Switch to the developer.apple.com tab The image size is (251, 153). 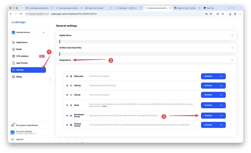coord(69,8)
